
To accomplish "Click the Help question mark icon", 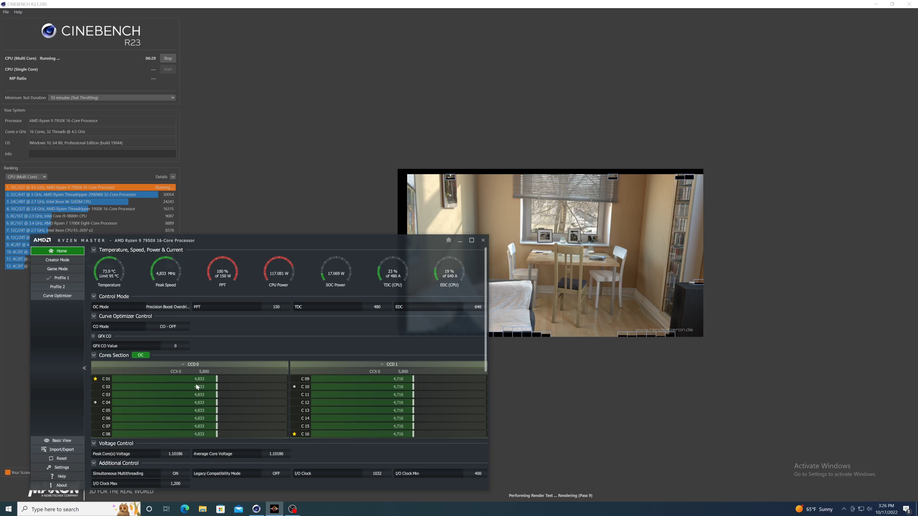I will [x=52, y=476].
